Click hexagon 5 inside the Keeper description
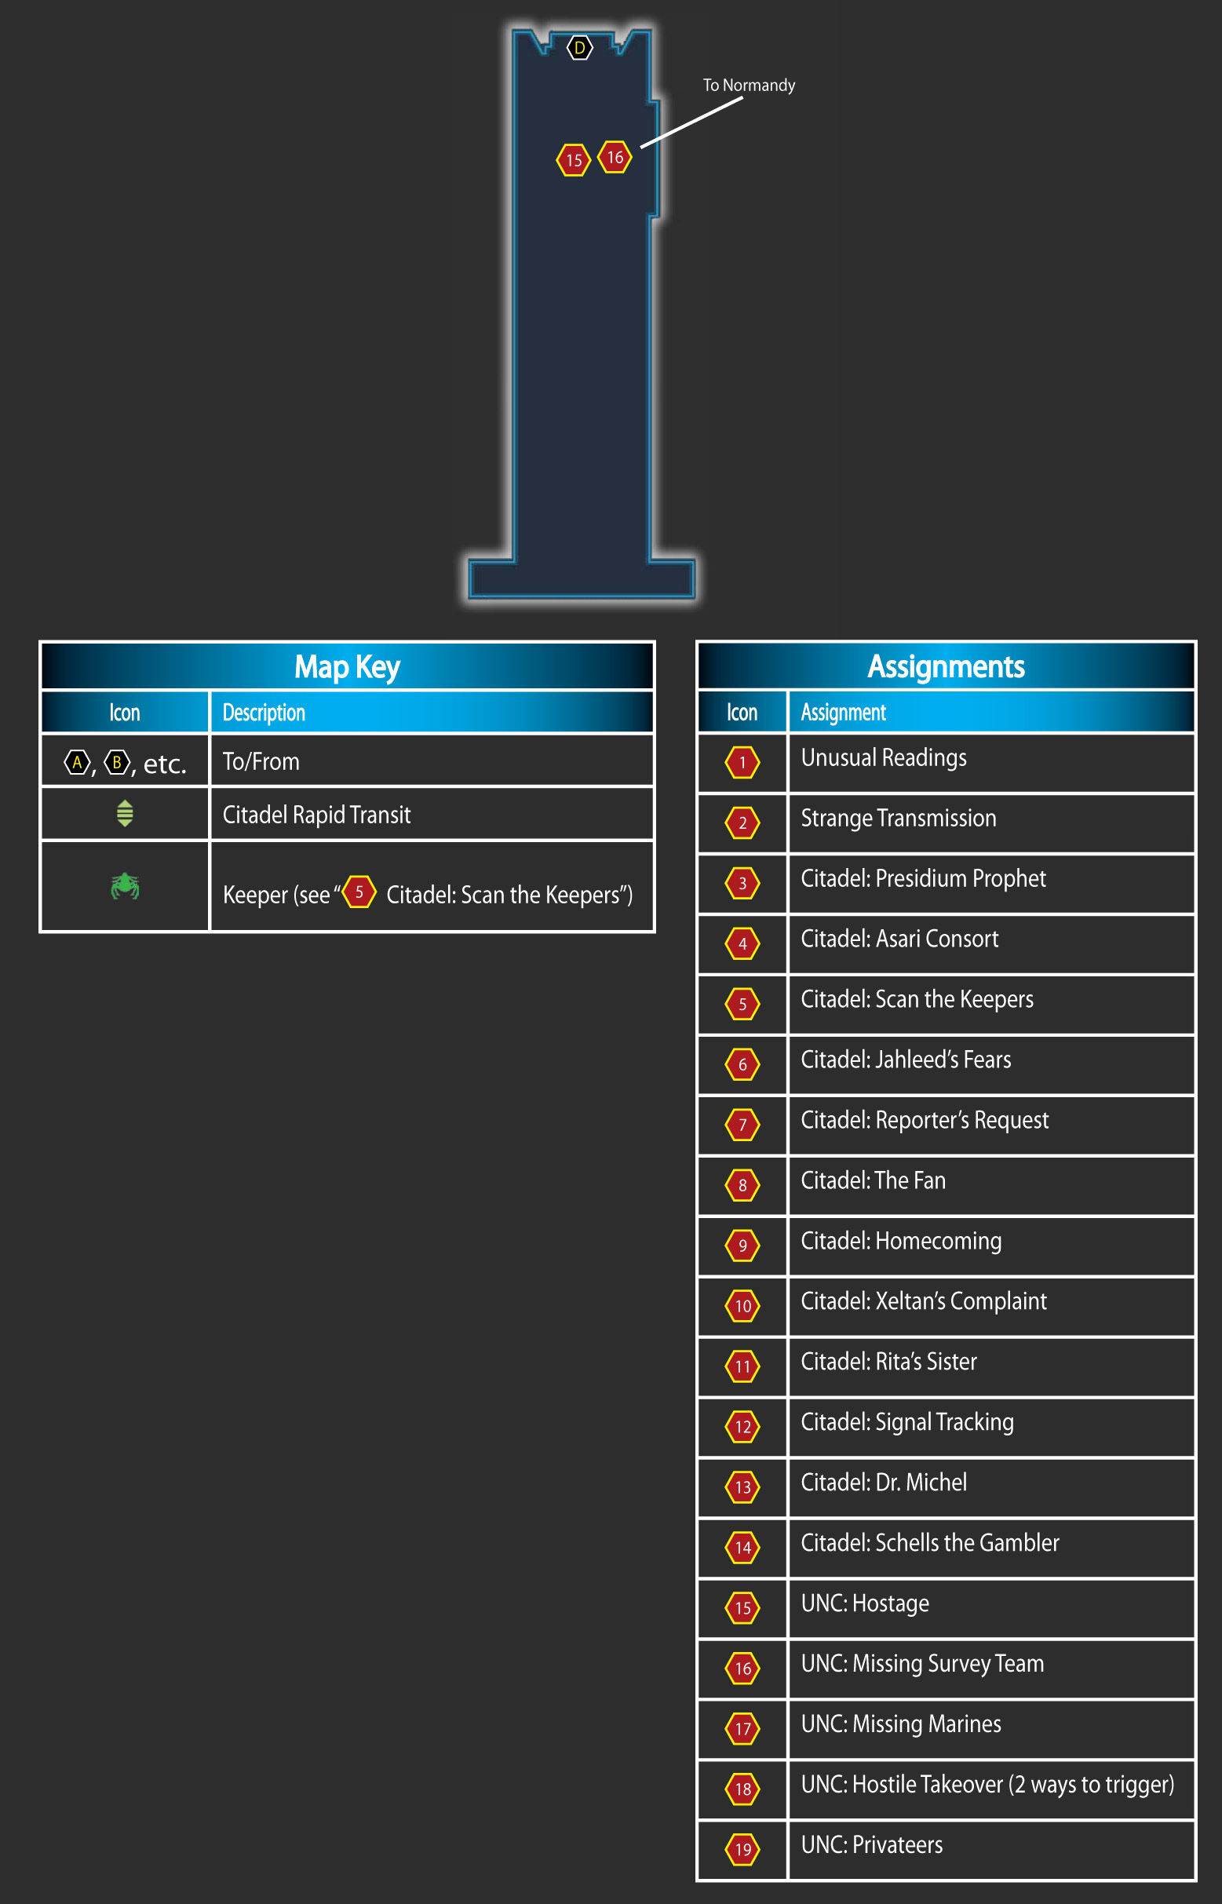The width and height of the screenshot is (1222, 1904). [359, 892]
